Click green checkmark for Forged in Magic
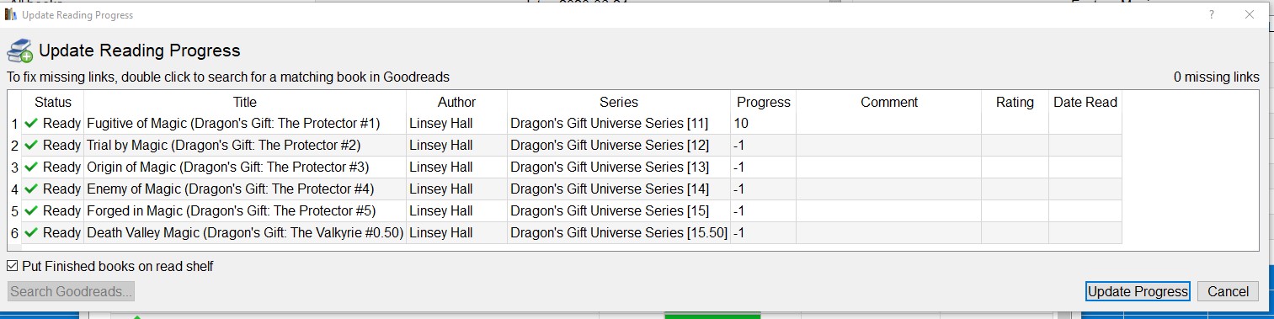 click(32, 211)
